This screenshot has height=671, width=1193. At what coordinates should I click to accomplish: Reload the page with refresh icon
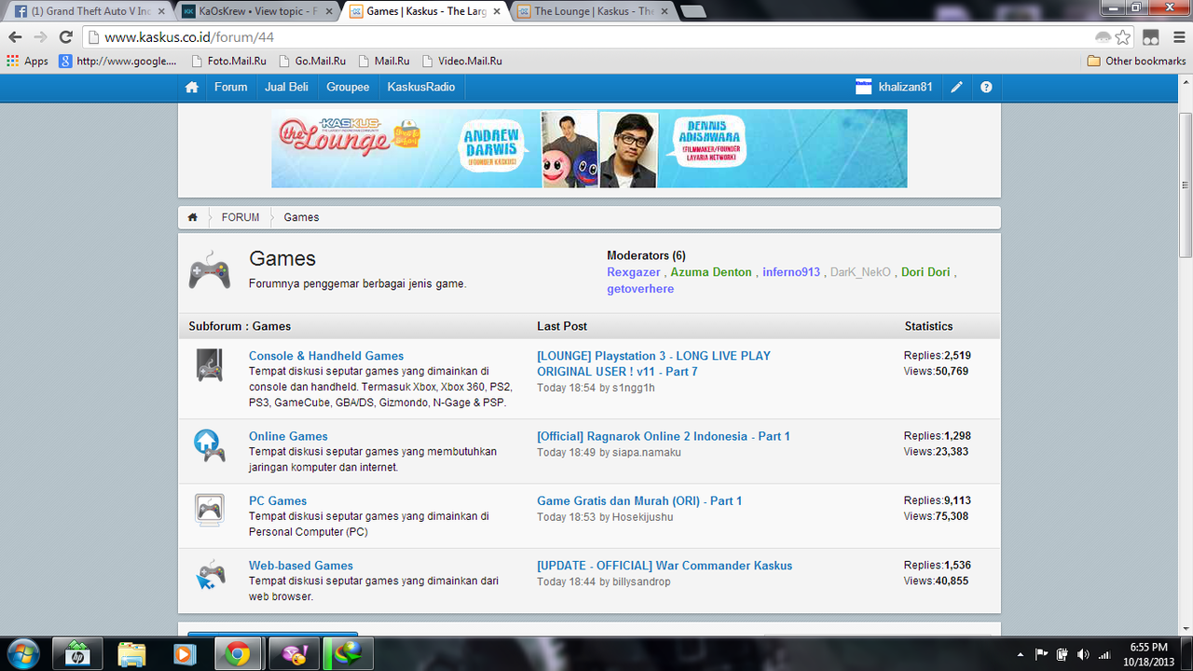point(65,37)
